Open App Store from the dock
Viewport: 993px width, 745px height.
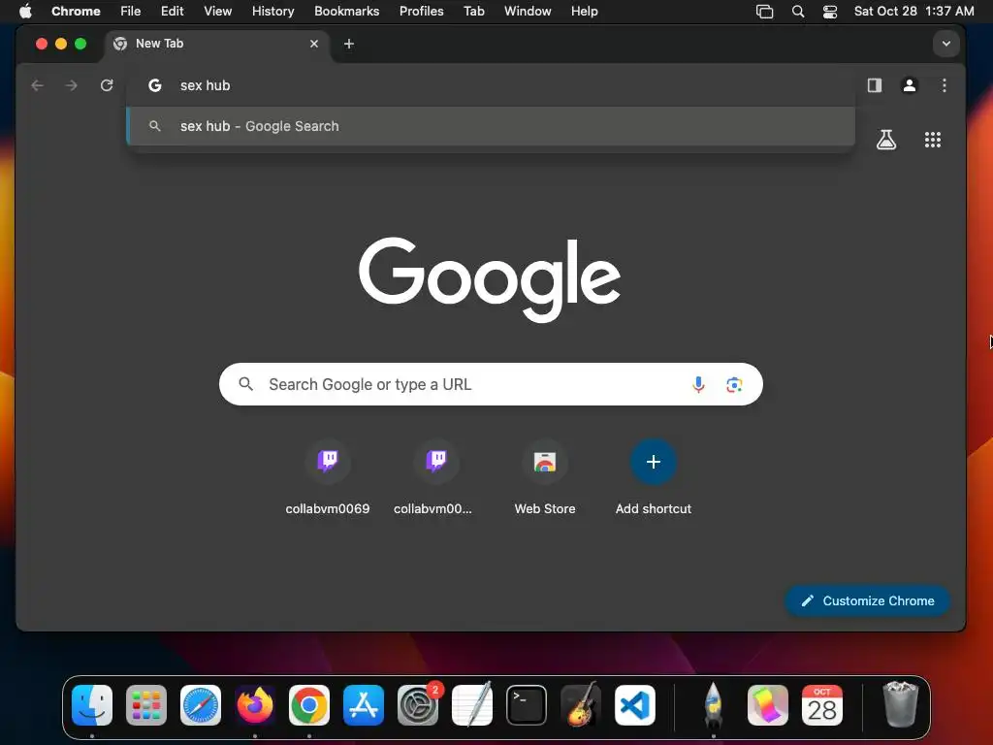(x=364, y=705)
